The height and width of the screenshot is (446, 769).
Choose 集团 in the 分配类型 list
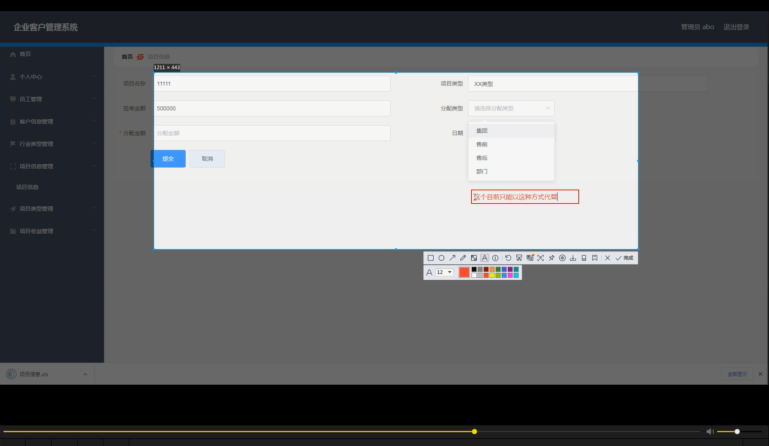511,131
